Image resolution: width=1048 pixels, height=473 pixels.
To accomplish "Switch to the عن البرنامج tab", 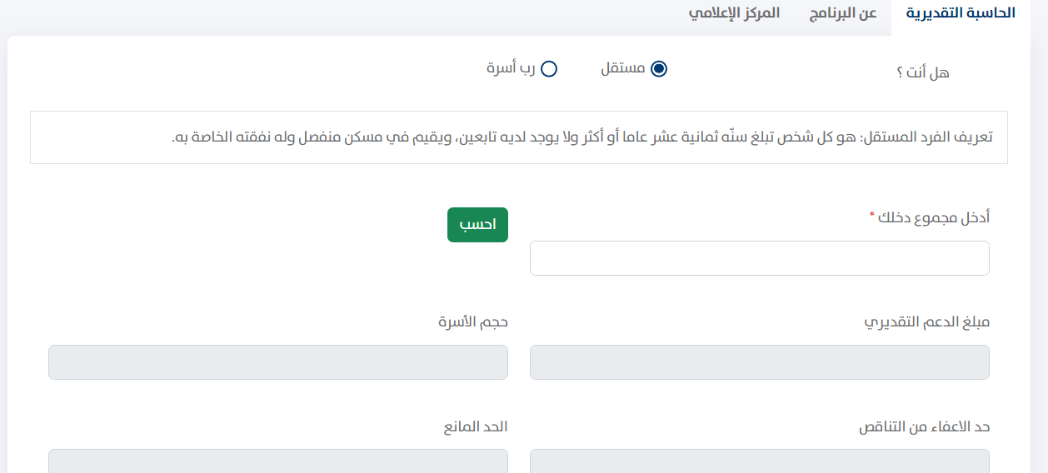I will click(x=843, y=13).
